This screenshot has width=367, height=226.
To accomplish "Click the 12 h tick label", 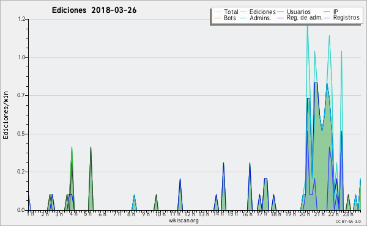I will click(190, 214).
